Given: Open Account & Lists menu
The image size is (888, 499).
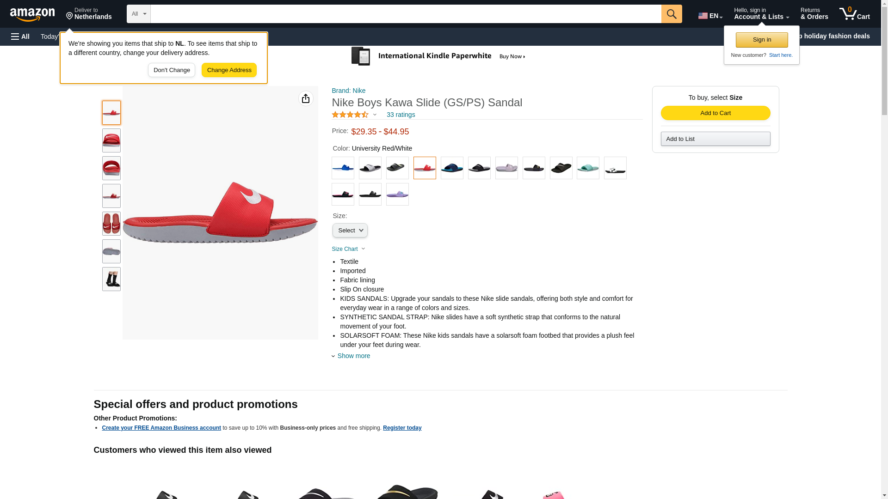Looking at the screenshot, I should click(761, 14).
